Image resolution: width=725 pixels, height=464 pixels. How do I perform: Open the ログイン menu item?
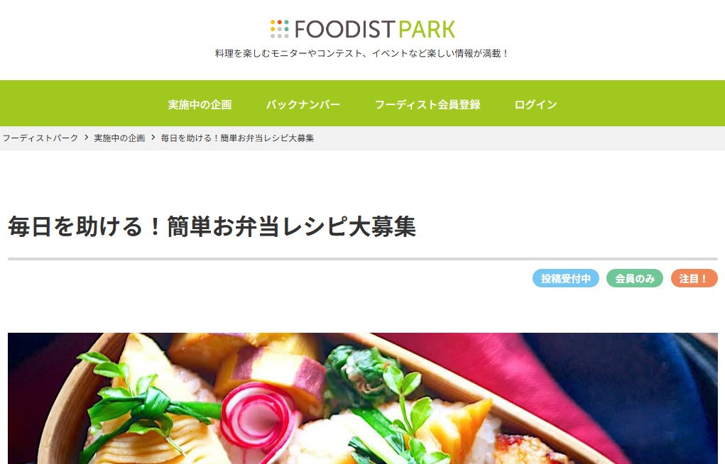click(x=535, y=104)
